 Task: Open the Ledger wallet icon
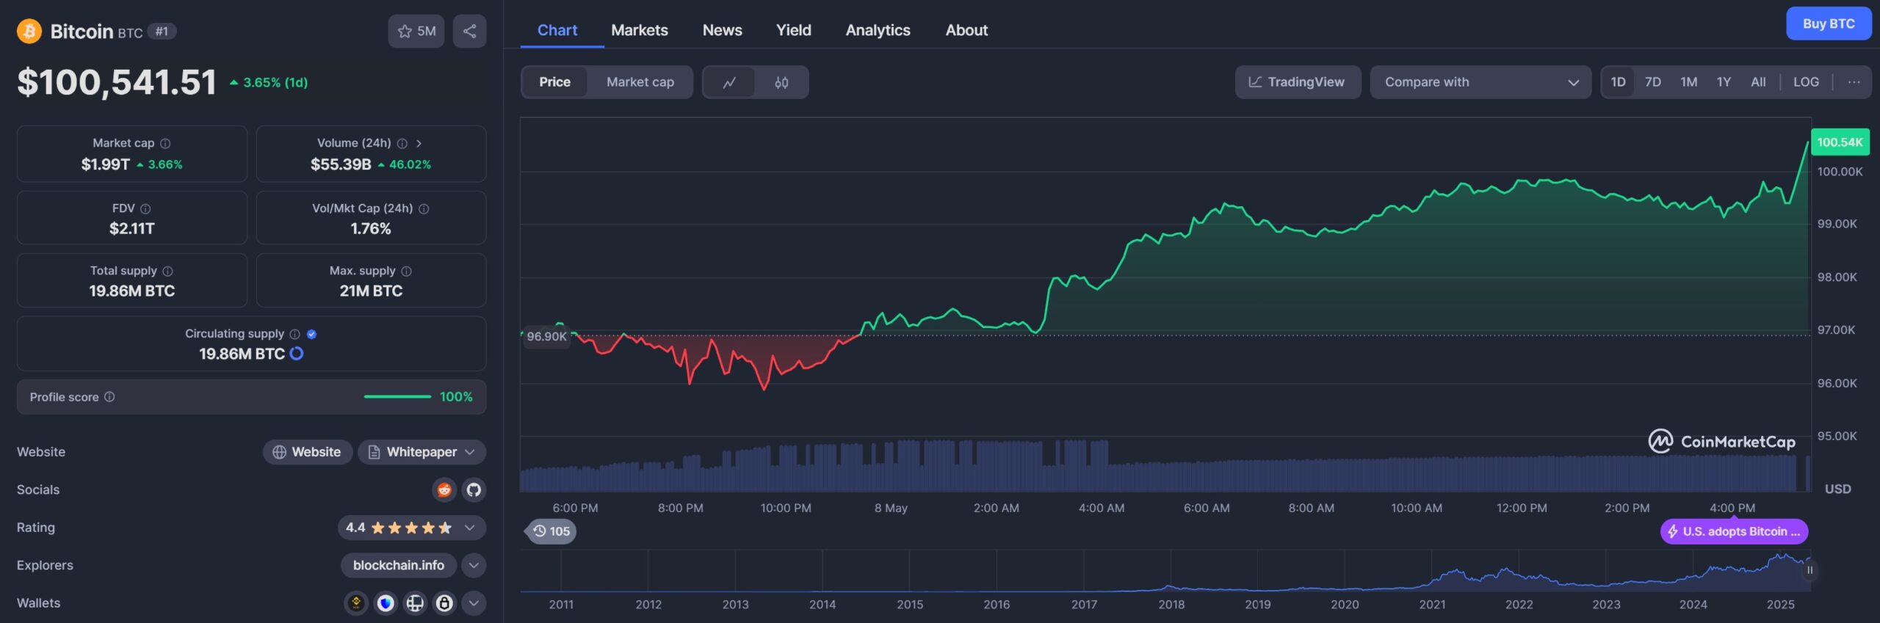[x=415, y=603]
